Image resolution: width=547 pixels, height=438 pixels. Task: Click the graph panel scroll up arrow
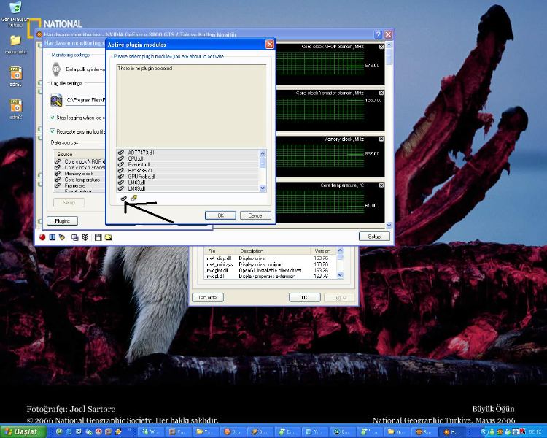pyautogui.click(x=389, y=45)
